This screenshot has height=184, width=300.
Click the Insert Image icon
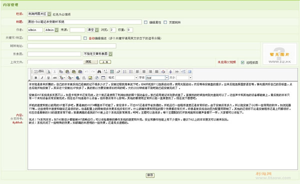pos(90,78)
